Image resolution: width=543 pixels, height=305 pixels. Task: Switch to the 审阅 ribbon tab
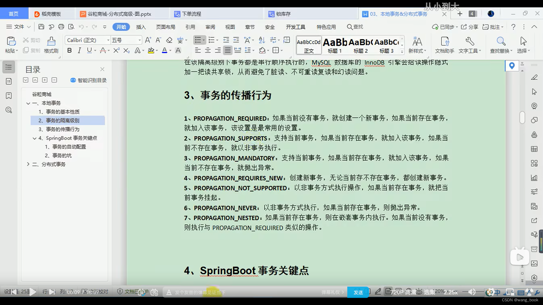click(x=210, y=27)
